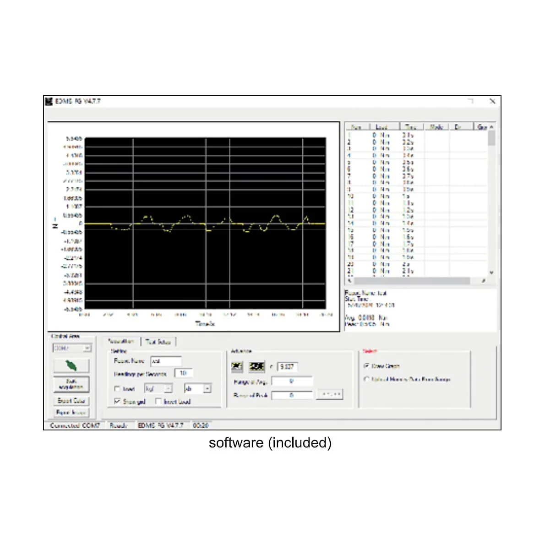Click the Mode column header

pyautogui.click(x=436, y=127)
